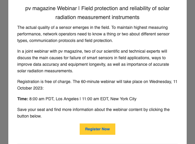Click the pv magazine Webinar heading

[x=97, y=8]
